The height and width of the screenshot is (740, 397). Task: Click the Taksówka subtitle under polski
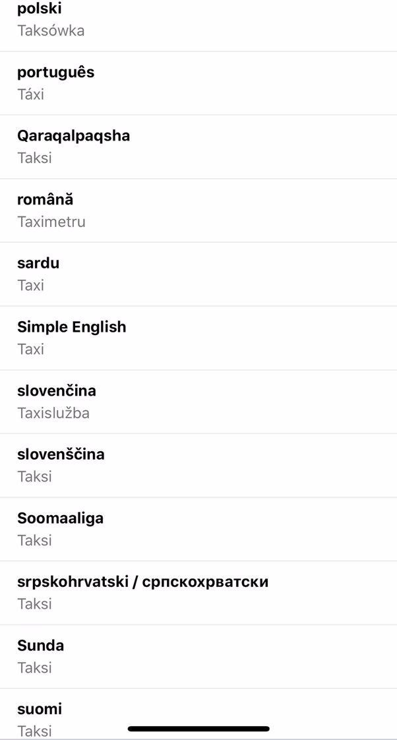point(51,30)
